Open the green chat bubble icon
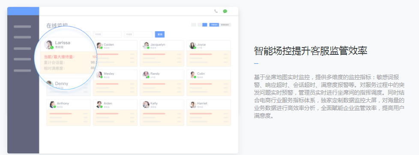 click(x=225, y=11)
